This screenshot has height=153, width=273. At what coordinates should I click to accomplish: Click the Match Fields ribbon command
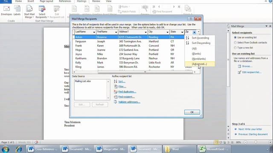tap(127, 11)
